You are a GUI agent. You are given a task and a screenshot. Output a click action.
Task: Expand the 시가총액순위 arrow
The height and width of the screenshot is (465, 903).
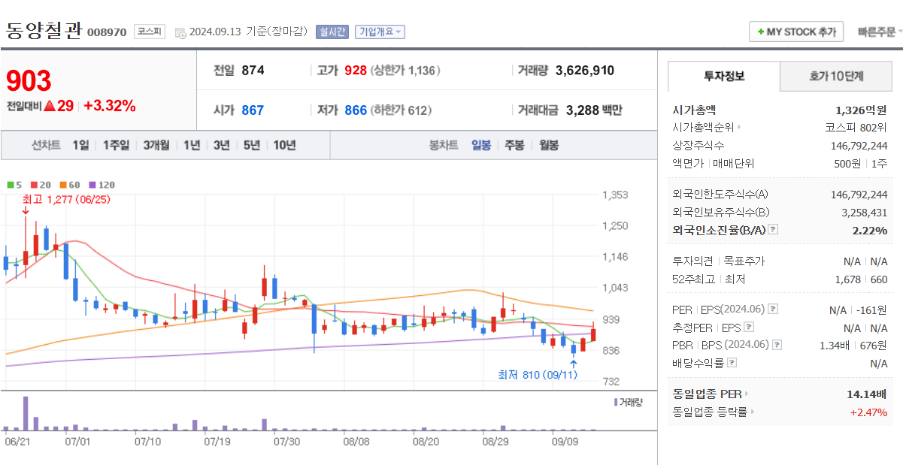click(x=739, y=128)
